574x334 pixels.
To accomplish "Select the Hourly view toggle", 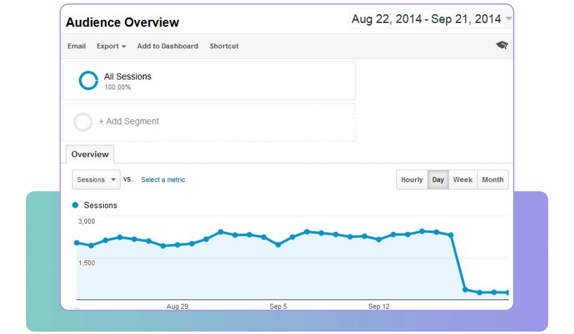I will coord(412,180).
